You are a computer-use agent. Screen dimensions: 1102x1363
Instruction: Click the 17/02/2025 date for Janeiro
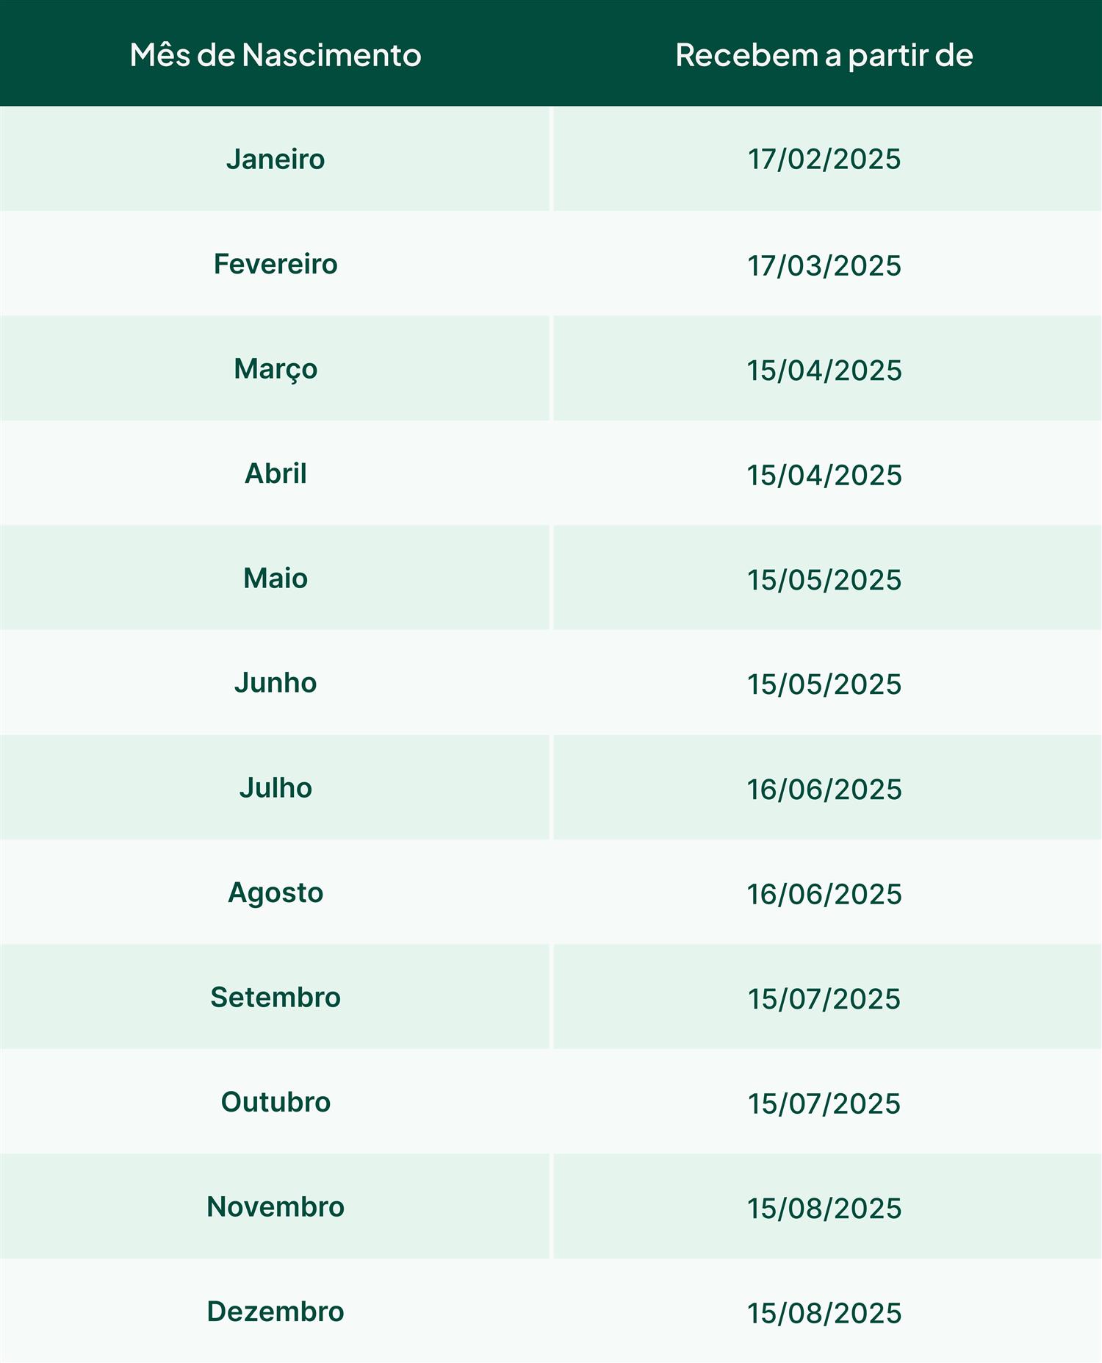pyautogui.click(x=824, y=160)
